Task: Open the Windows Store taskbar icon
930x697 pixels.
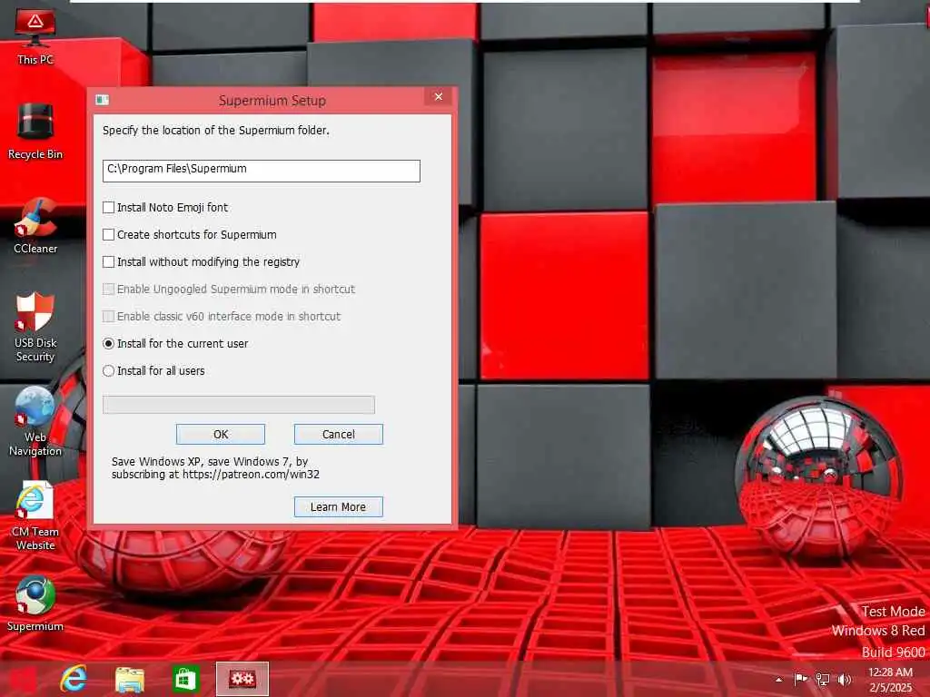Action: [185, 679]
